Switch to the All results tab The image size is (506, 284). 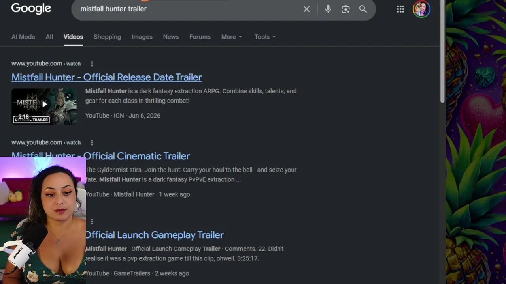coord(49,37)
